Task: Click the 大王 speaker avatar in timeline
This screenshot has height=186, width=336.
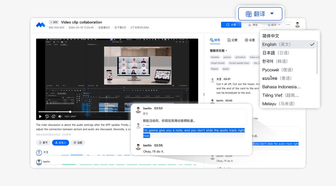Action: (39, 153)
